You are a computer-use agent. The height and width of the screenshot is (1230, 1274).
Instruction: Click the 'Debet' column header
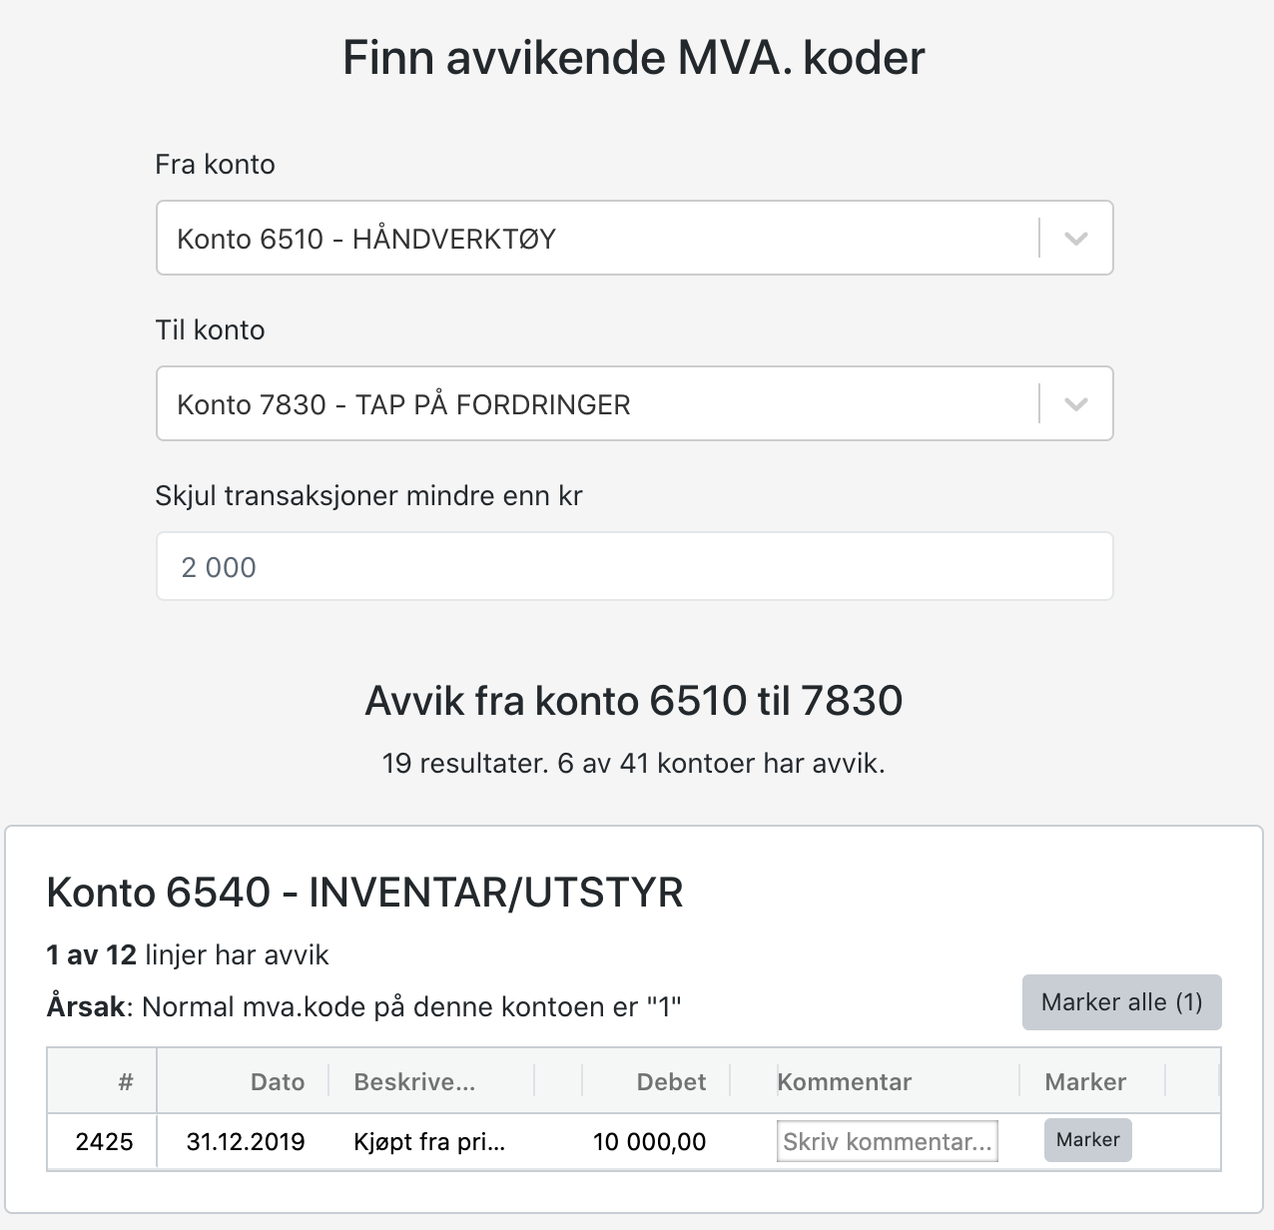click(x=671, y=1082)
